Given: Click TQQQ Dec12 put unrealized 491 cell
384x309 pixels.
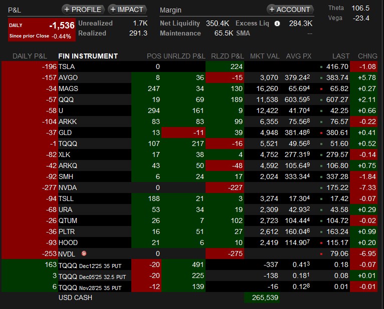Looking at the screenshot, I should 183,264.
